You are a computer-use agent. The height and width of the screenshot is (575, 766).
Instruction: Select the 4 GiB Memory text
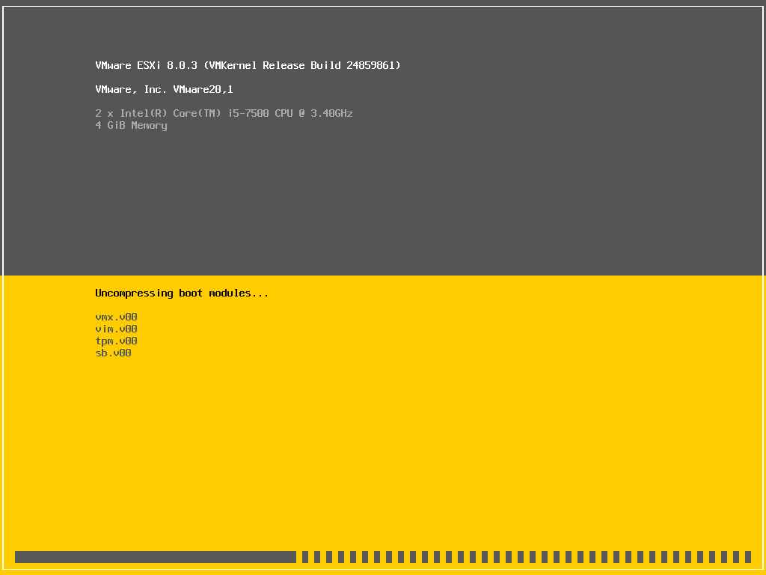point(131,125)
